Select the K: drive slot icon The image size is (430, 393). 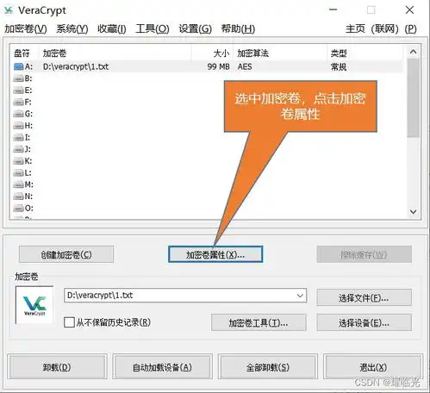tap(19, 161)
